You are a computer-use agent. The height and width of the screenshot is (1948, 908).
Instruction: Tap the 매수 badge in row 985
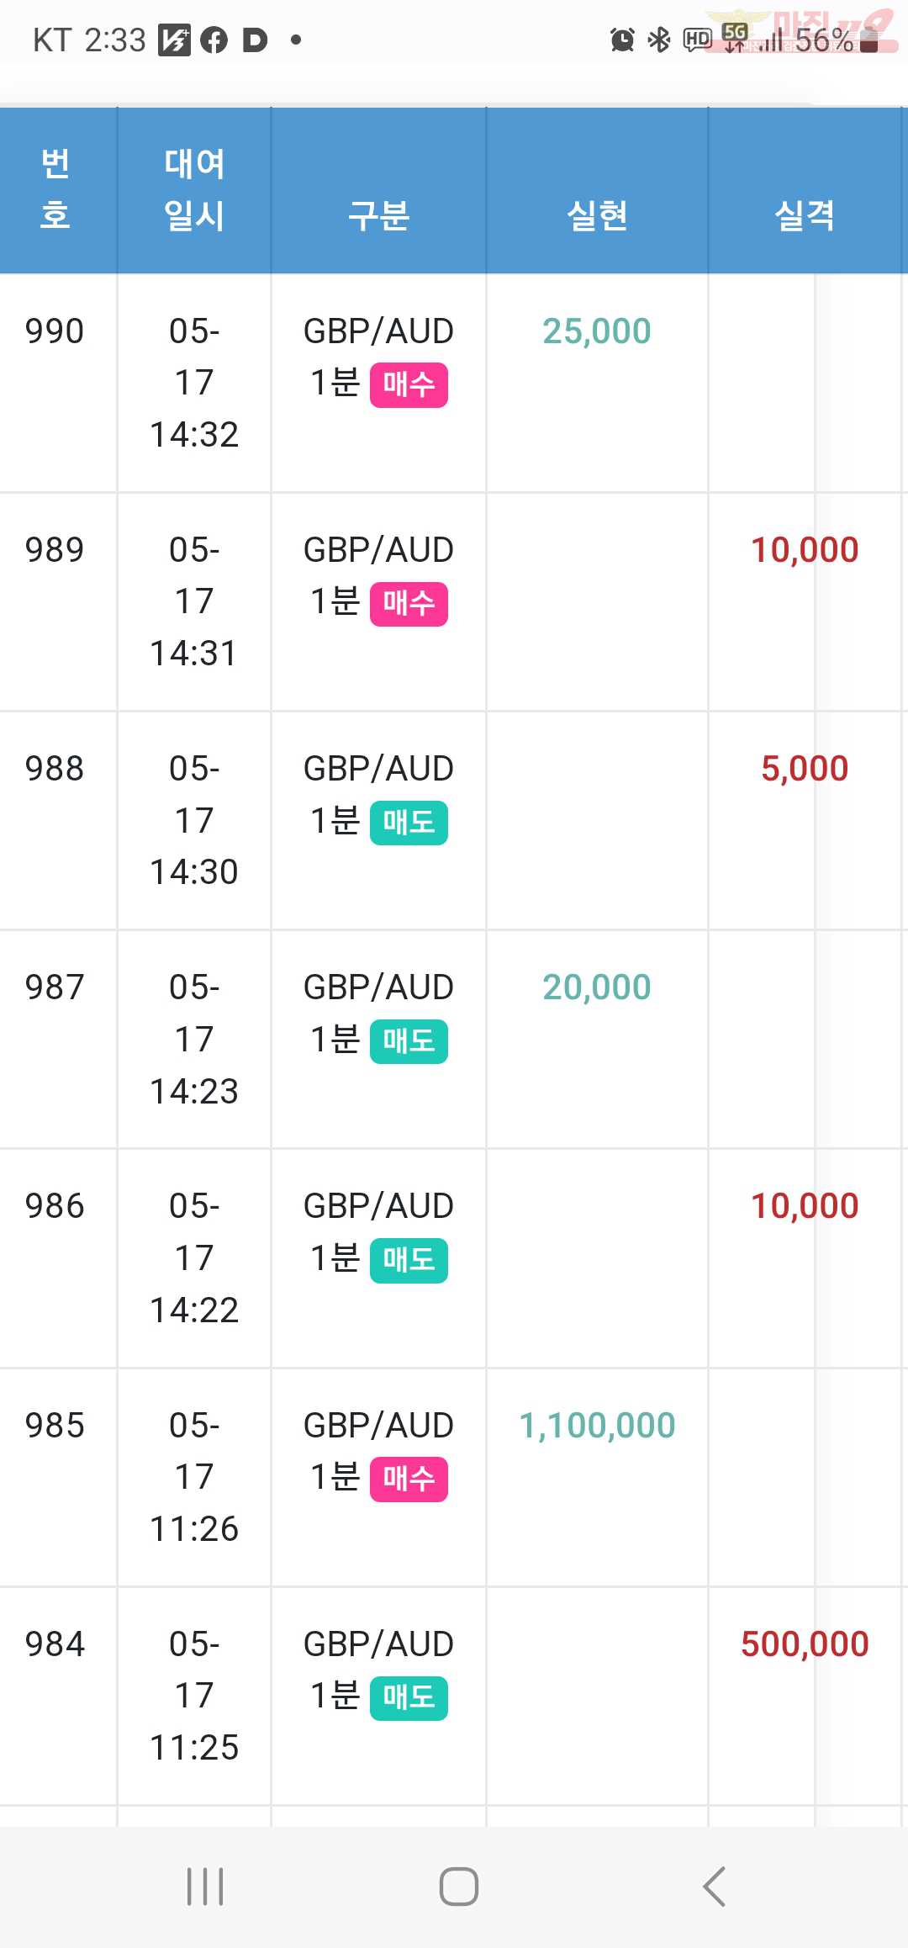click(x=409, y=1480)
